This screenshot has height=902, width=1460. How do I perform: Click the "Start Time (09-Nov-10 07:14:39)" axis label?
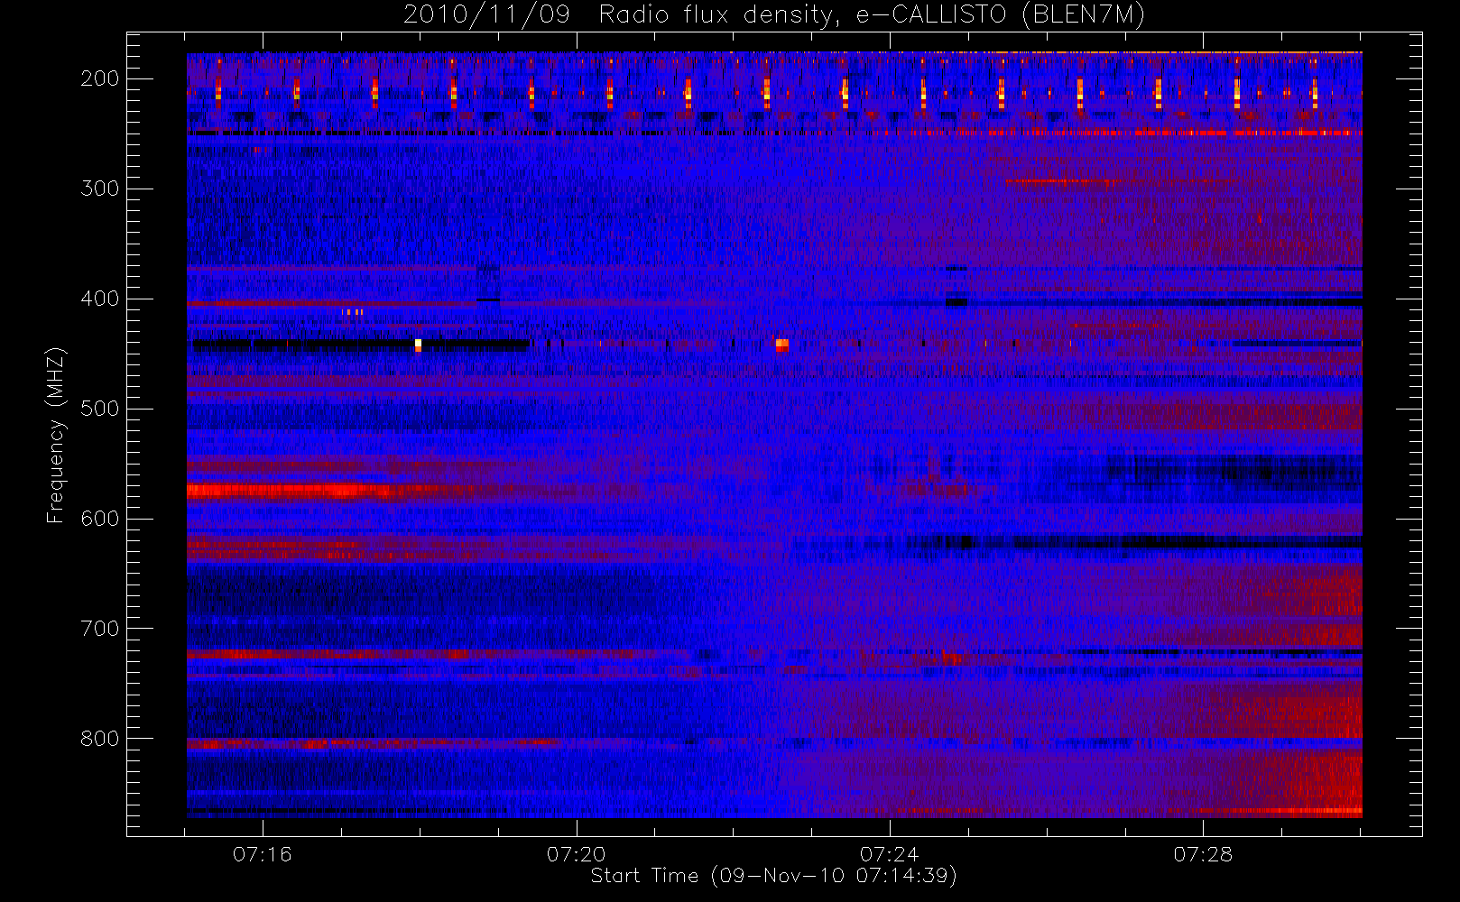click(773, 876)
